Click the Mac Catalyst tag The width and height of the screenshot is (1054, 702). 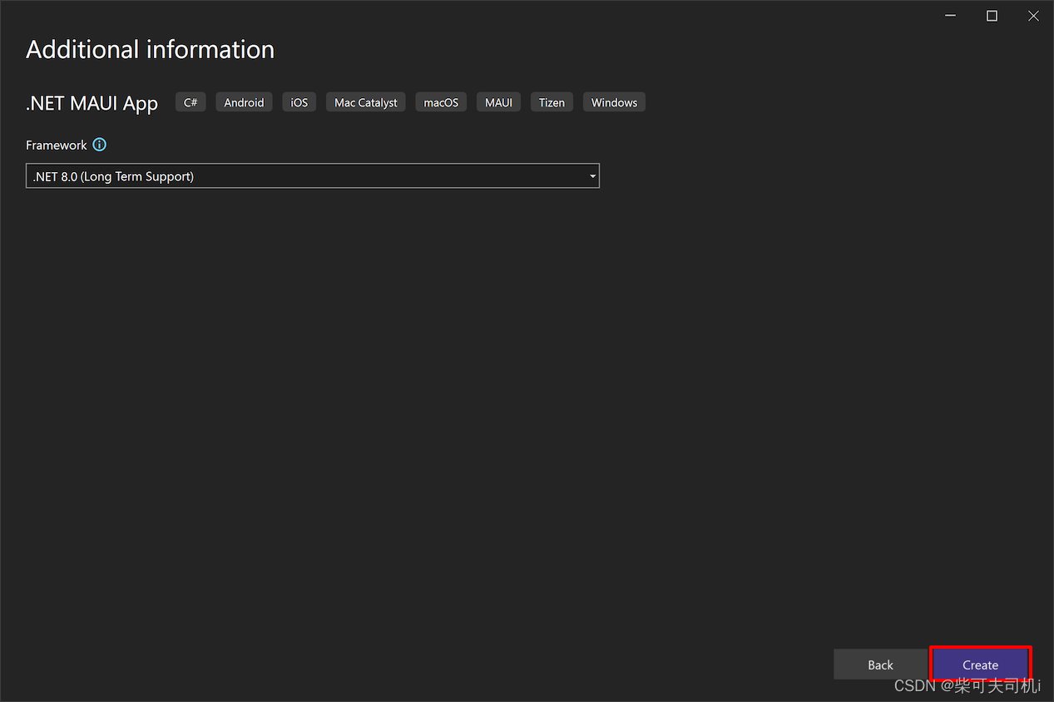pyautogui.click(x=366, y=102)
